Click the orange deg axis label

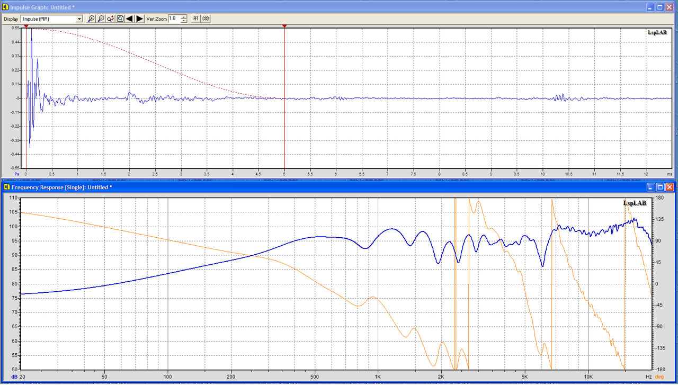[x=659, y=377]
